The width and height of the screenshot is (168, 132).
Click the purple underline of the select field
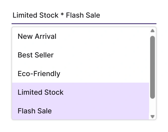[x=84, y=24]
